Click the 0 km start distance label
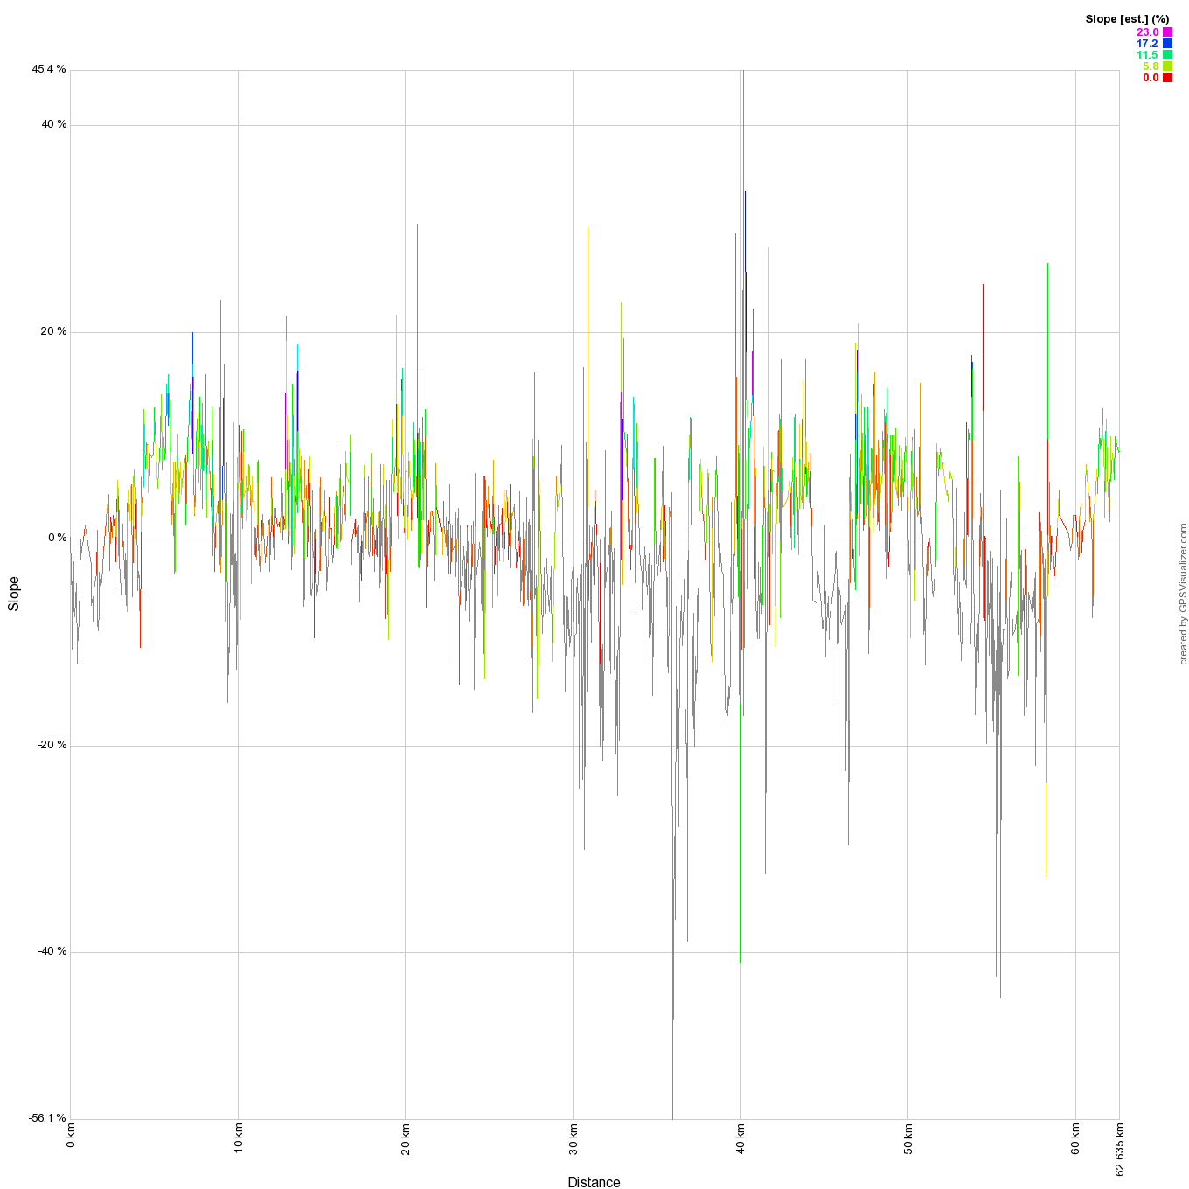Viewport: 1189px width, 1189px height. tap(71, 1136)
